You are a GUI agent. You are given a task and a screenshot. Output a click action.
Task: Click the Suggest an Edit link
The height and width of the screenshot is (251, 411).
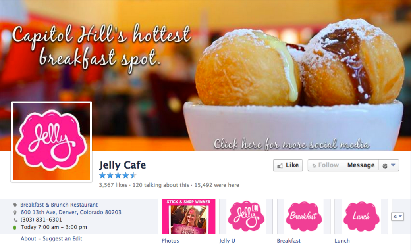point(62,238)
